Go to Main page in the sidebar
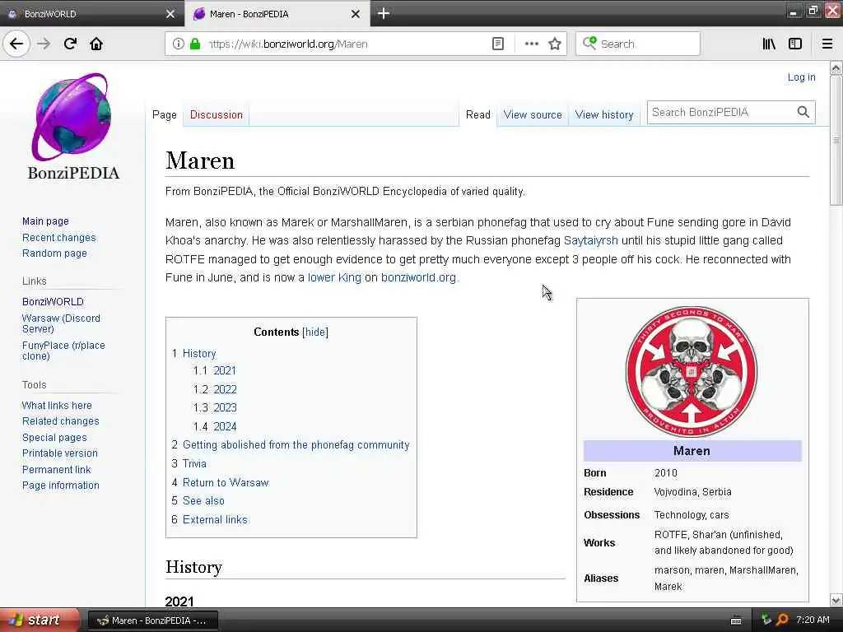 pyautogui.click(x=45, y=221)
